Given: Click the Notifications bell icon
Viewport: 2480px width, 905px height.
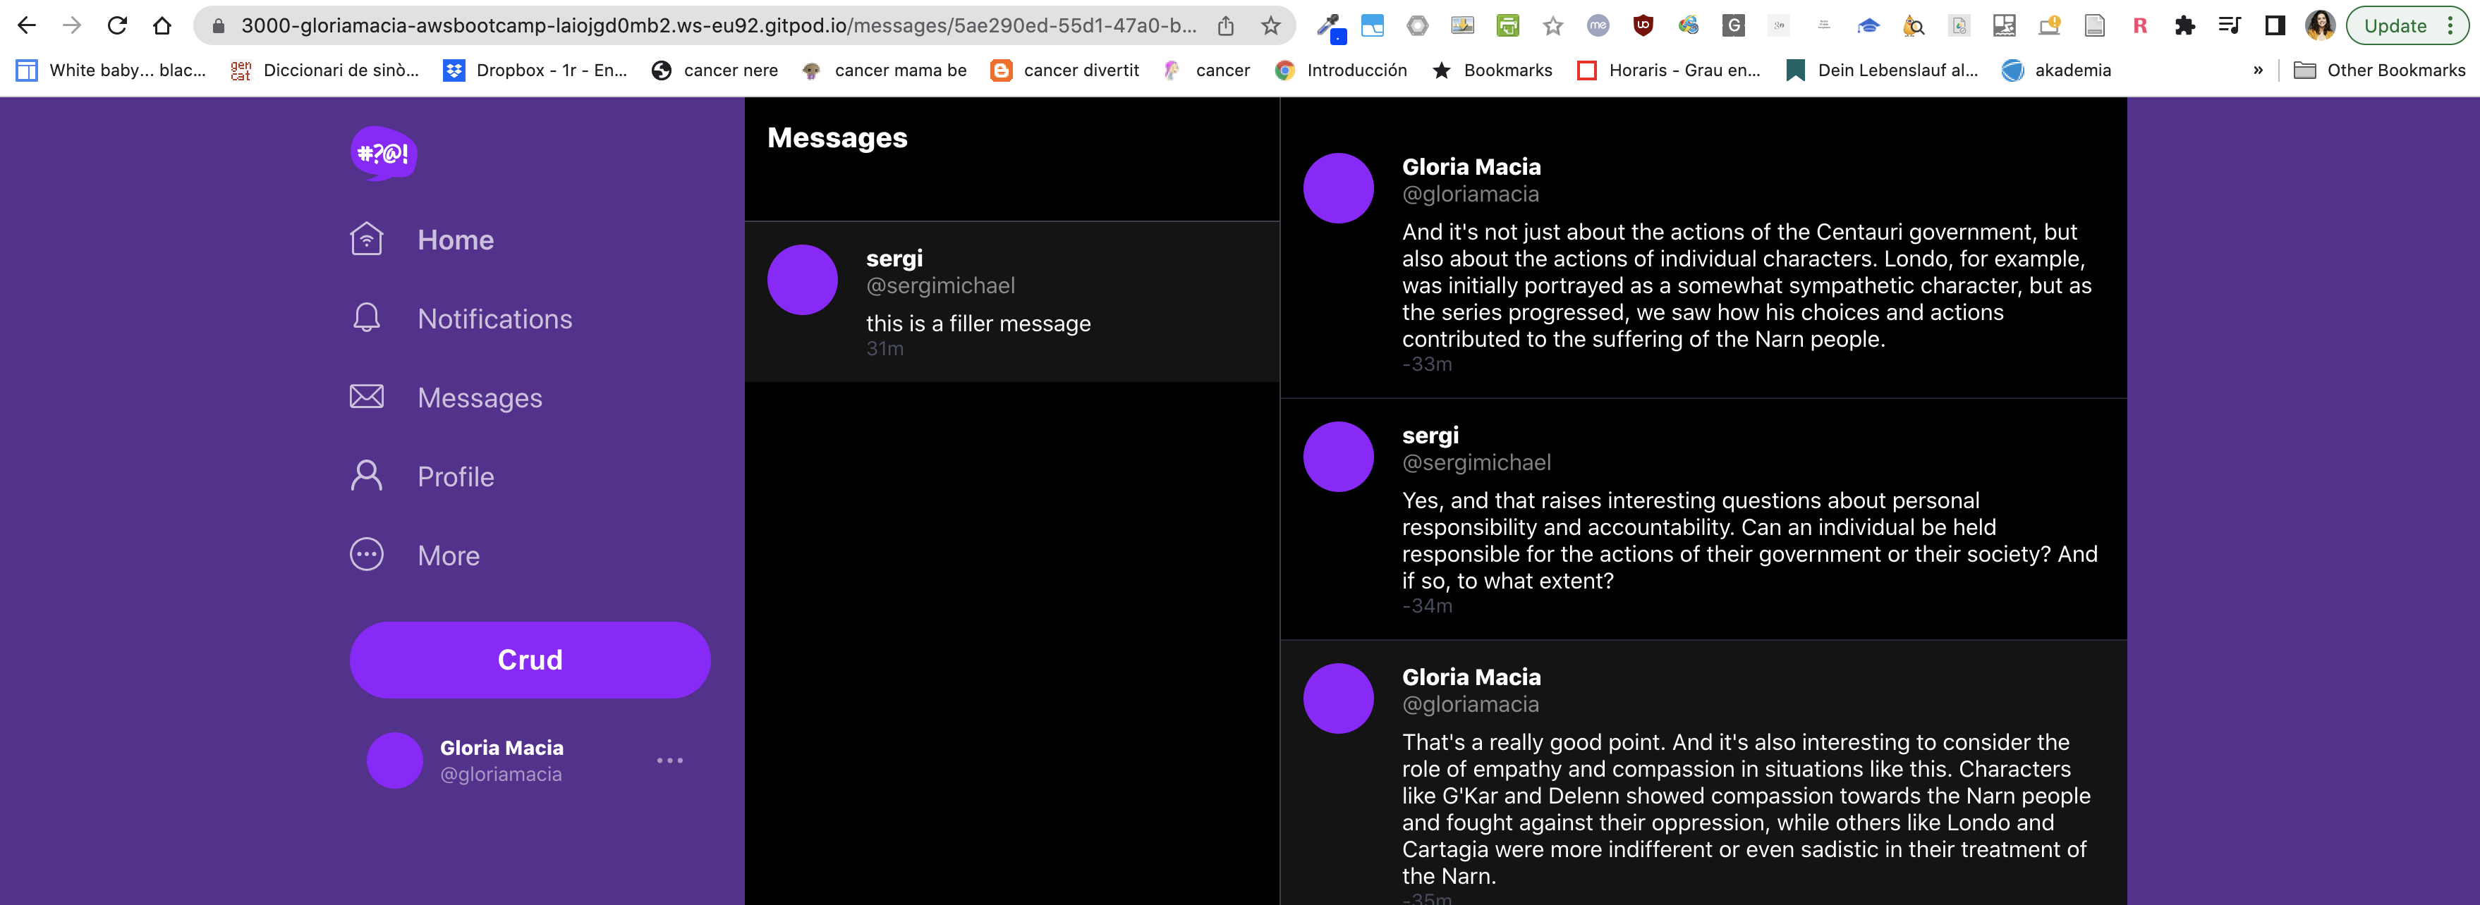Looking at the screenshot, I should coord(366,319).
